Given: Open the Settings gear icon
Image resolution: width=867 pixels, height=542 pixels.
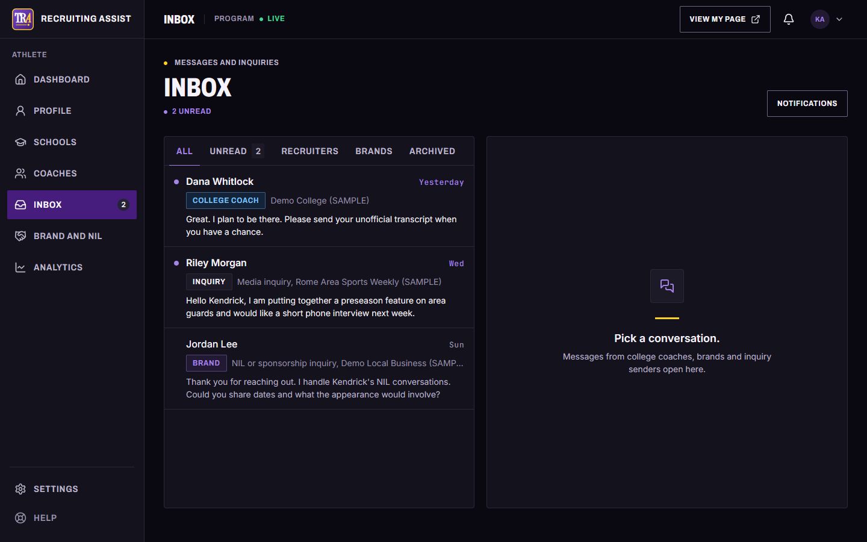Looking at the screenshot, I should tap(20, 489).
